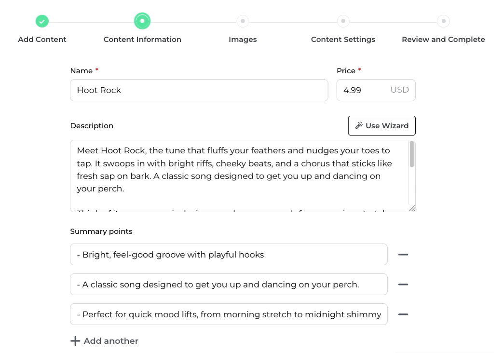Click the Content Settings step circle

[343, 21]
